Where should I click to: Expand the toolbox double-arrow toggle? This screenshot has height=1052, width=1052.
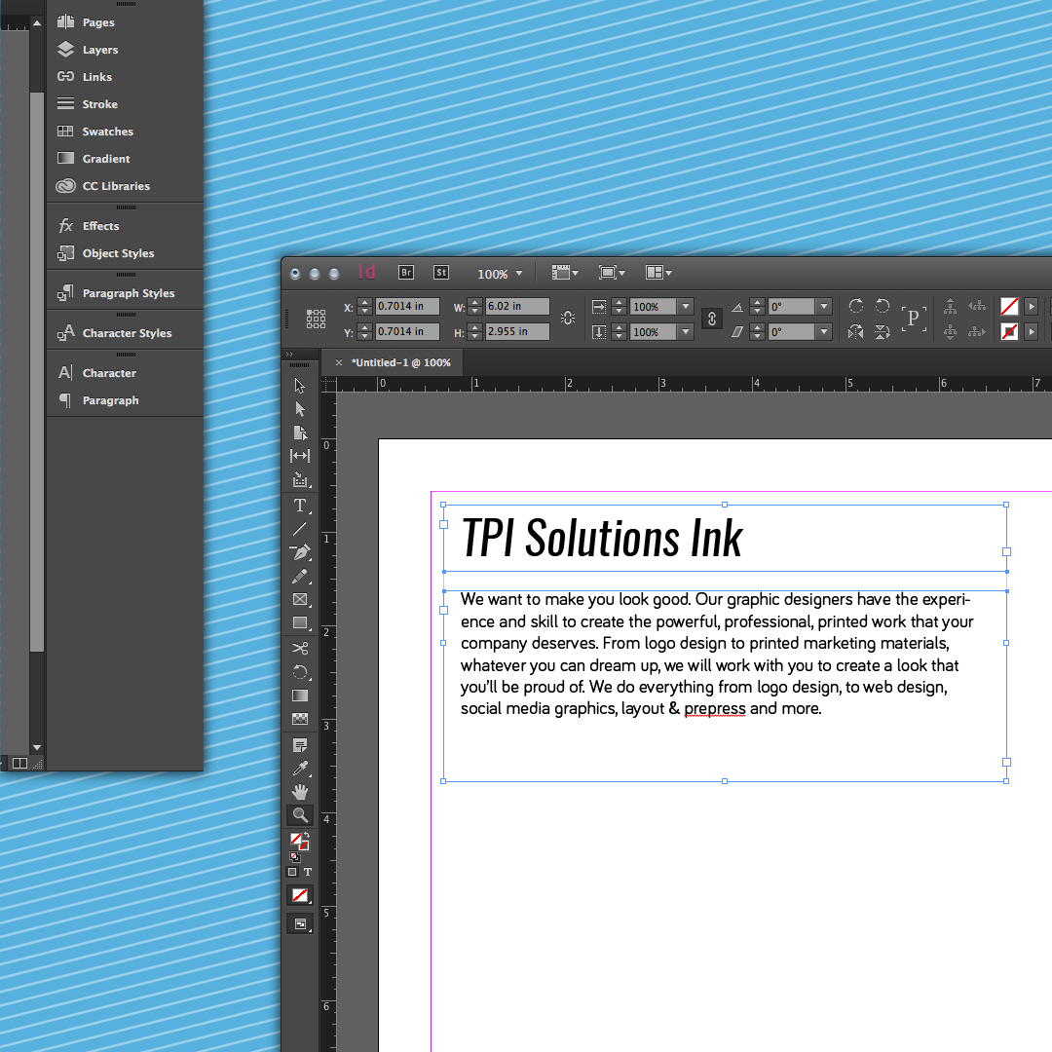click(290, 355)
